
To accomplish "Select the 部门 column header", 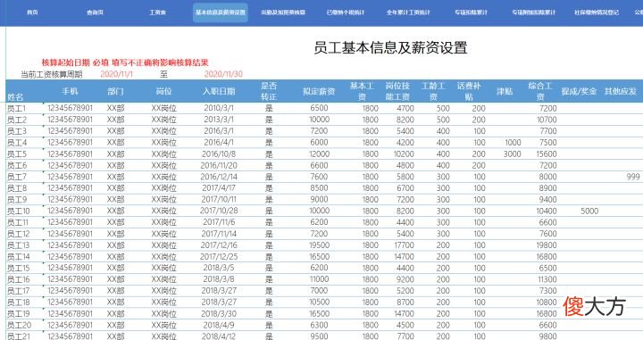I will click(x=115, y=91).
